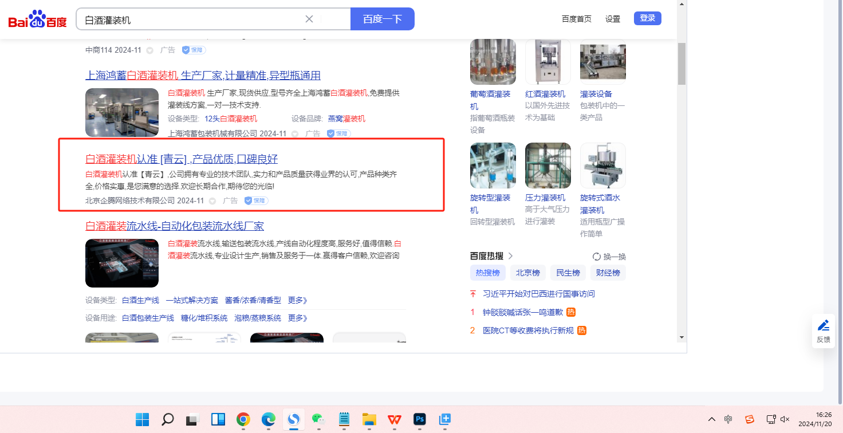Image resolution: width=843 pixels, height=433 pixels.
Task: Go to 百度首页
Action: tap(577, 19)
